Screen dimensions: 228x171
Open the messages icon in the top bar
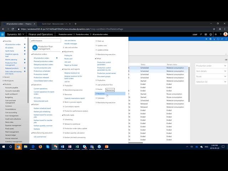tap(206, 35)
